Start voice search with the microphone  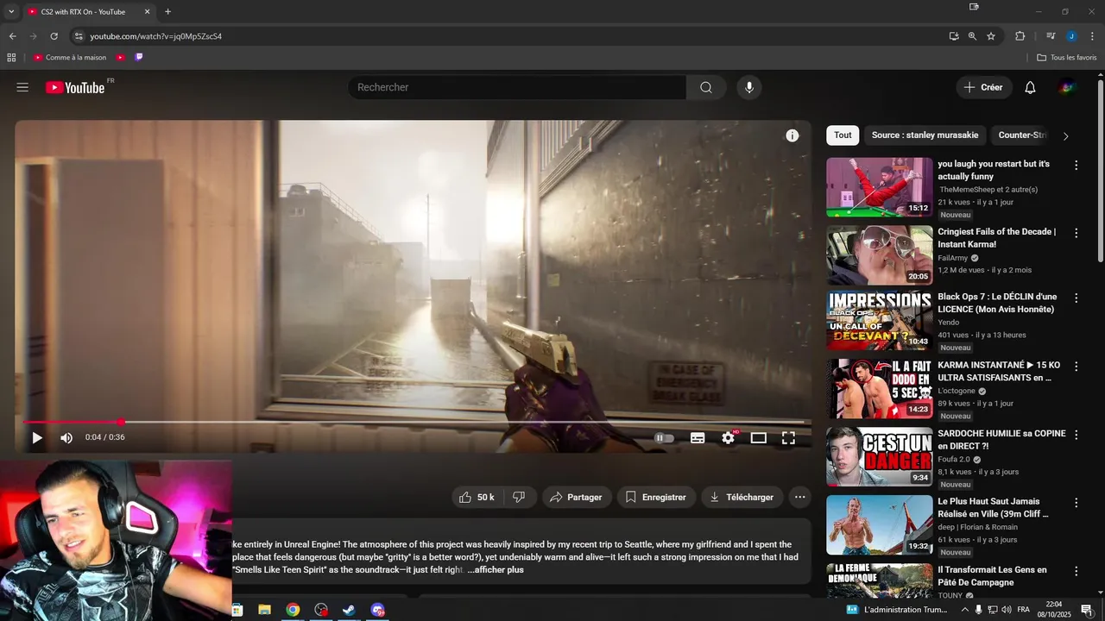click(748, 87)
